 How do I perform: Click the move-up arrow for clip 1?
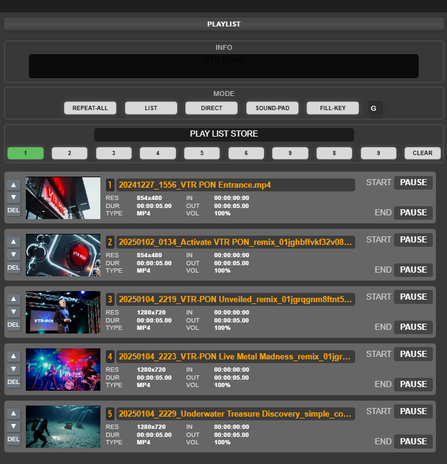14,185
